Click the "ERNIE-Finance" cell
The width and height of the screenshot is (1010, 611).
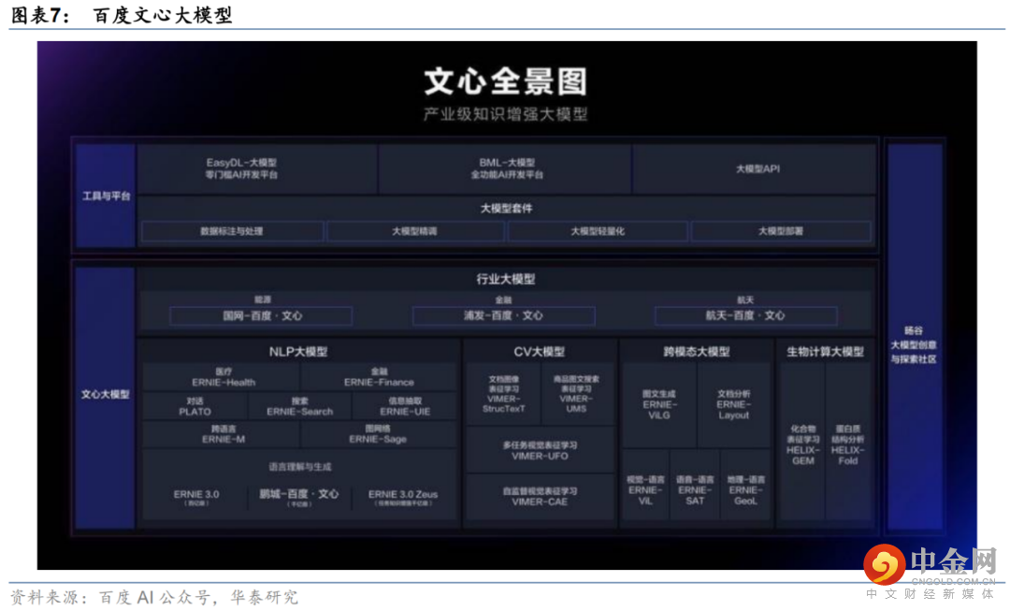379,377
